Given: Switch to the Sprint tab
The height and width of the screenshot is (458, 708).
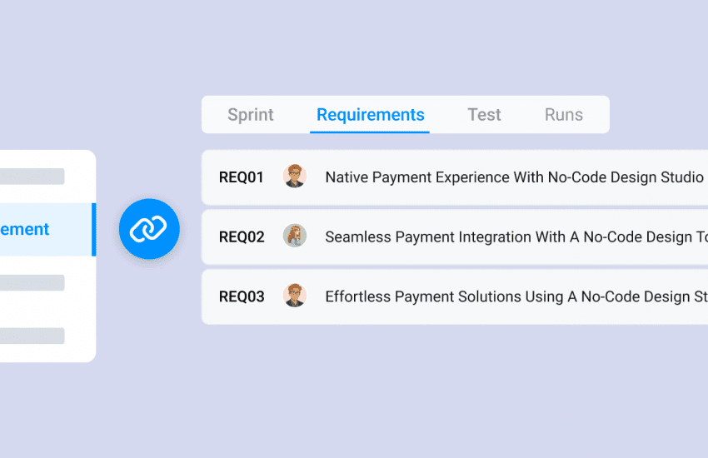Looking at the screenshot, I should click(251, 115).
